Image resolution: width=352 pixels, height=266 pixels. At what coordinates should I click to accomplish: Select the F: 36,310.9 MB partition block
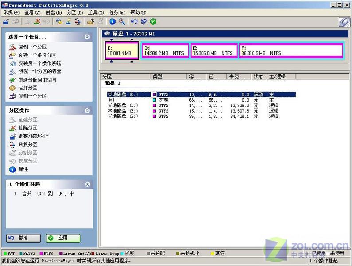291,51
